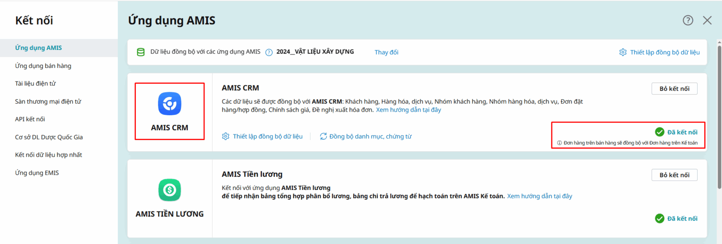Click the vertical scrollbar on the right

tap(719, 117)
